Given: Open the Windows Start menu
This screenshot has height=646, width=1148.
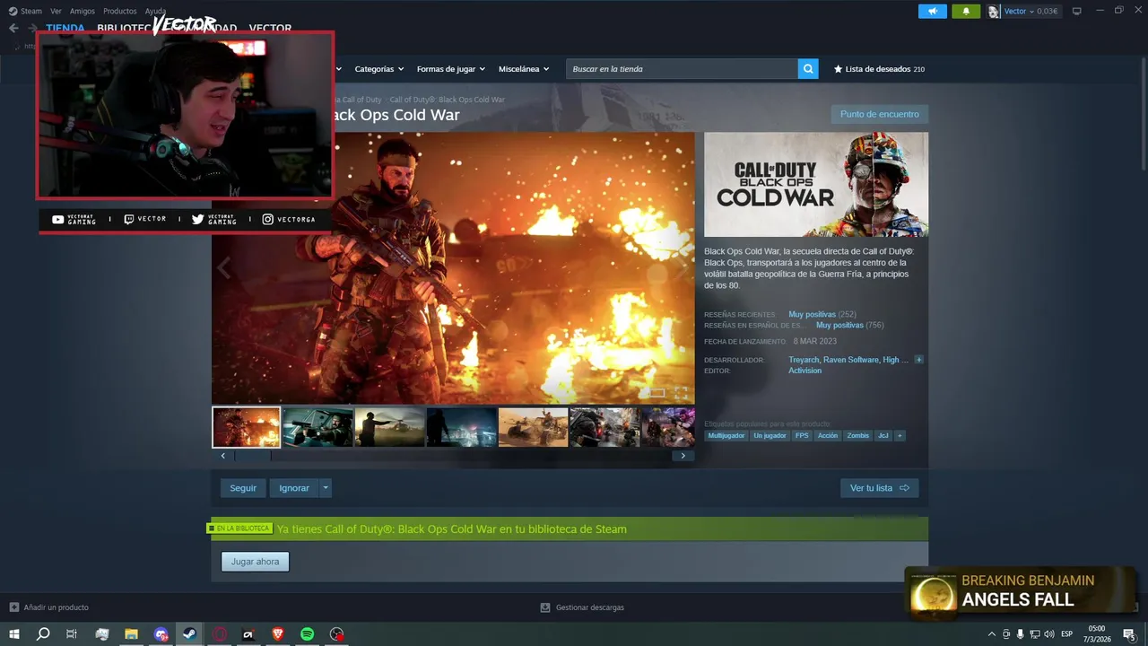Looking at the screenshot, I should pos(13,634).
